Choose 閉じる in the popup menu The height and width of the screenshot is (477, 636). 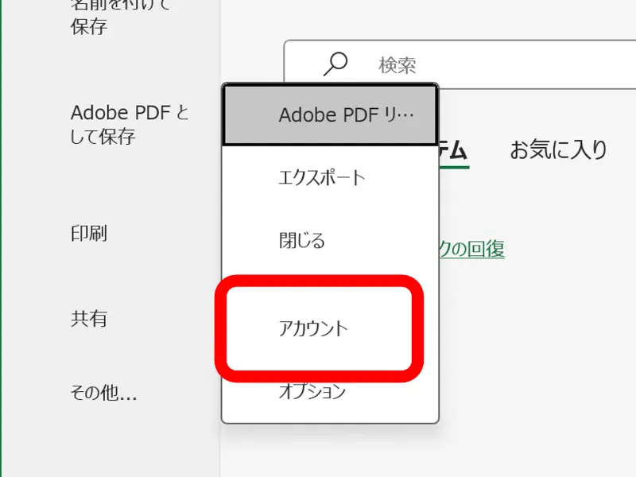click(x=302, y=241)
